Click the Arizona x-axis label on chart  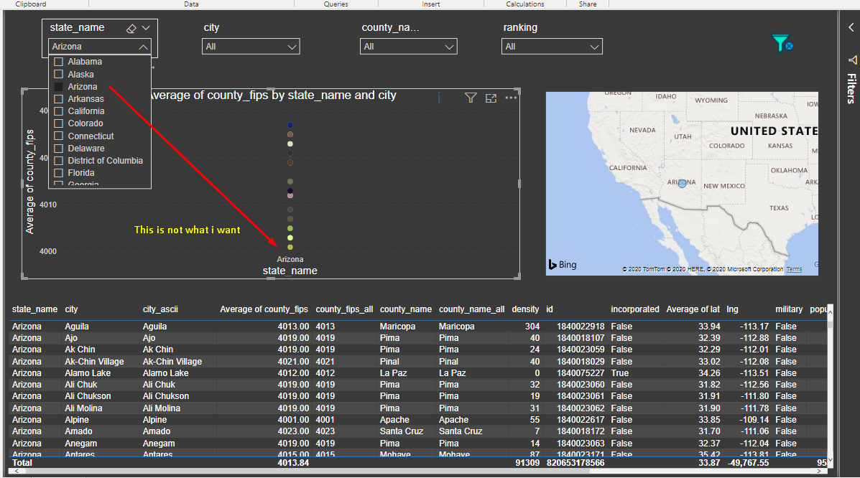pyautogui.click(x=290, y=259)
